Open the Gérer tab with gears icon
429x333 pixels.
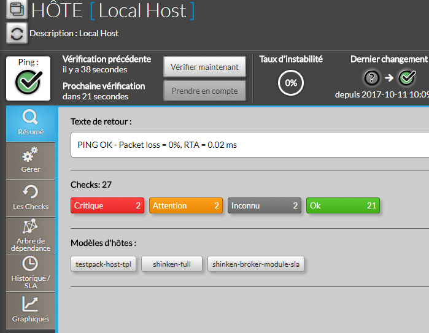click(x=30, y=160)
